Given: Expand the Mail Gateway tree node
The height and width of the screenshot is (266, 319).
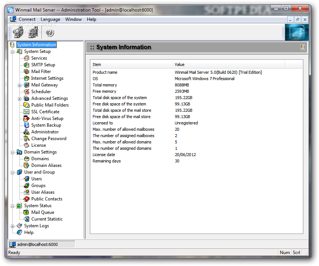Looking at the screenshot, I should coord(19,85).
